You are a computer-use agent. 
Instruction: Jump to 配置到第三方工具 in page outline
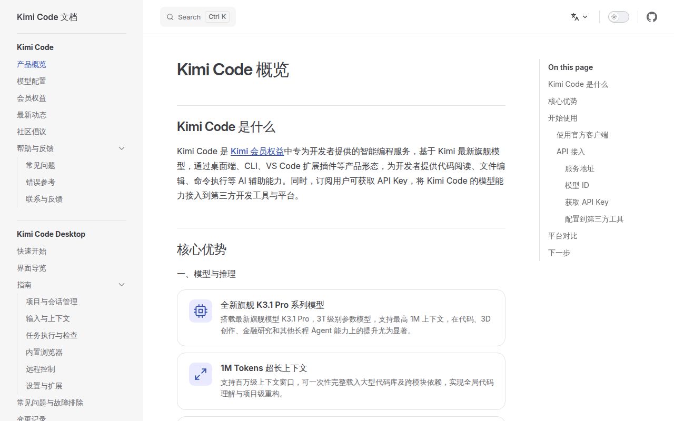click(x=594, y=219)
